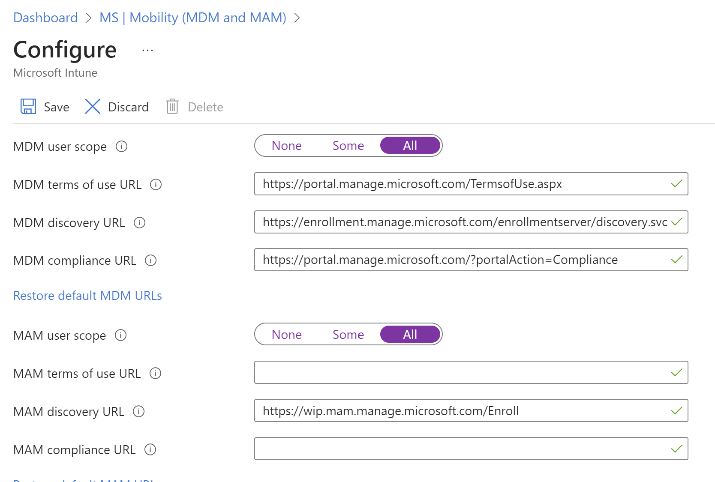Screen dimensions: 715x482
Task: Click the Discard label text
Action: point(128,107)
